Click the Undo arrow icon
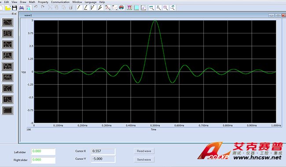The image size is (286, 167). (x=36, y=7)
